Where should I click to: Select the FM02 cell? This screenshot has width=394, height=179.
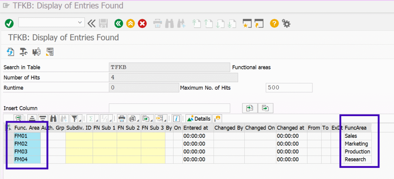click(x=27, y=144)
